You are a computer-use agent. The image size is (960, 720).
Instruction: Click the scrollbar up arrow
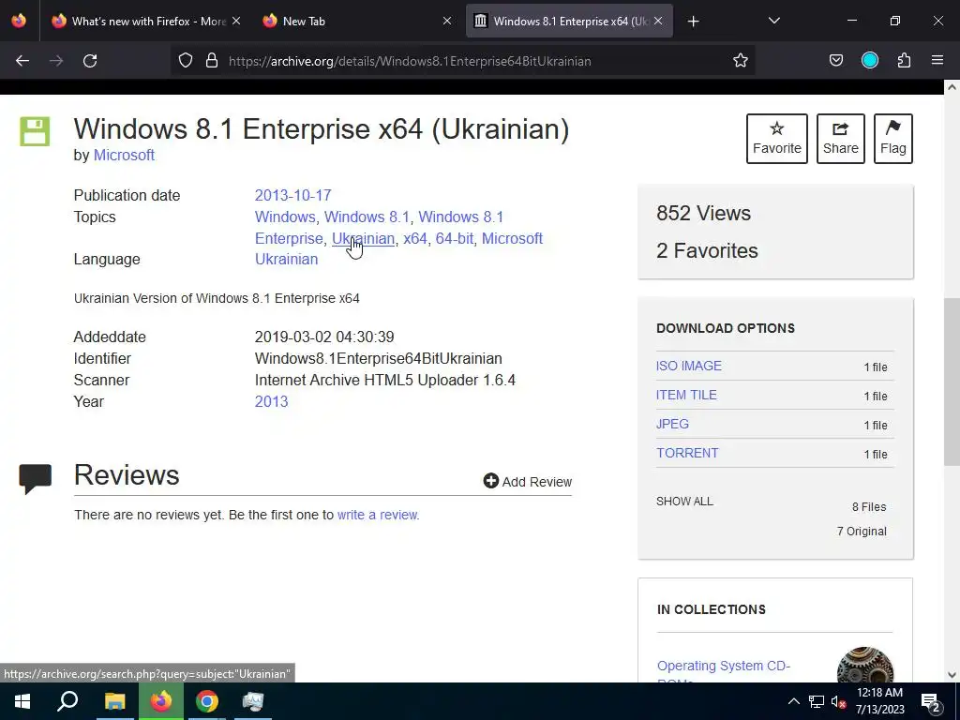pyautogui.click(x=952, y=87)
